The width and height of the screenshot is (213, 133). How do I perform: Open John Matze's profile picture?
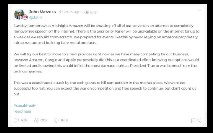coord(19,14)
